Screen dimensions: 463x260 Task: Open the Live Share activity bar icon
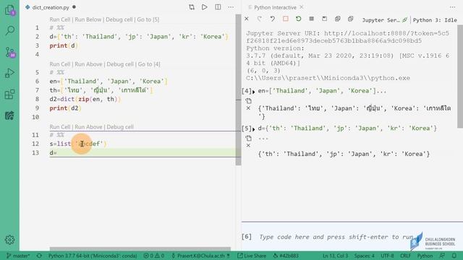tap(9, 116)
